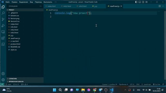Switch to the js.js tab
This screenshot has height=93, width=166.
click(x=96, y=6)
